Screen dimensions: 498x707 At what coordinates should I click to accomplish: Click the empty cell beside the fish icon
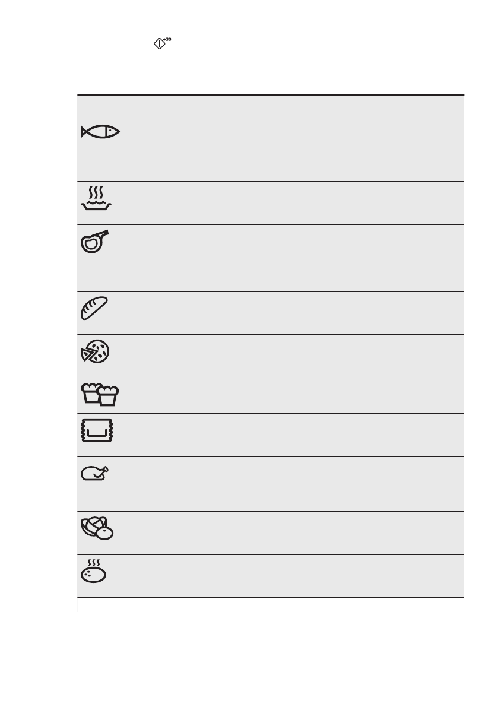click(x=291, y=148)
